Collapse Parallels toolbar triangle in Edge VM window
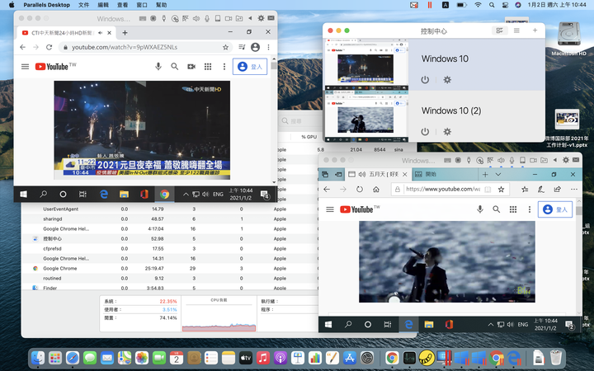 [x=555, y=160]
